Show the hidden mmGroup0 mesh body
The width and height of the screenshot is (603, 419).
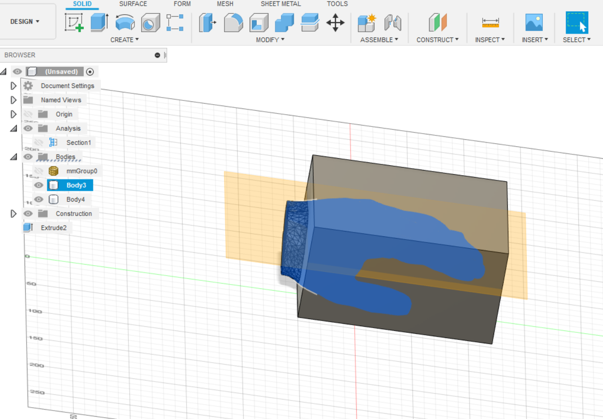[38, 171]
